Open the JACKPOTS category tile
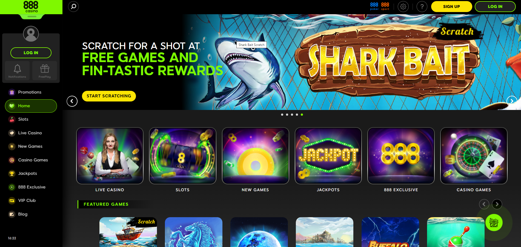This screenshot has width=521, height=247. tap(328, 160)
